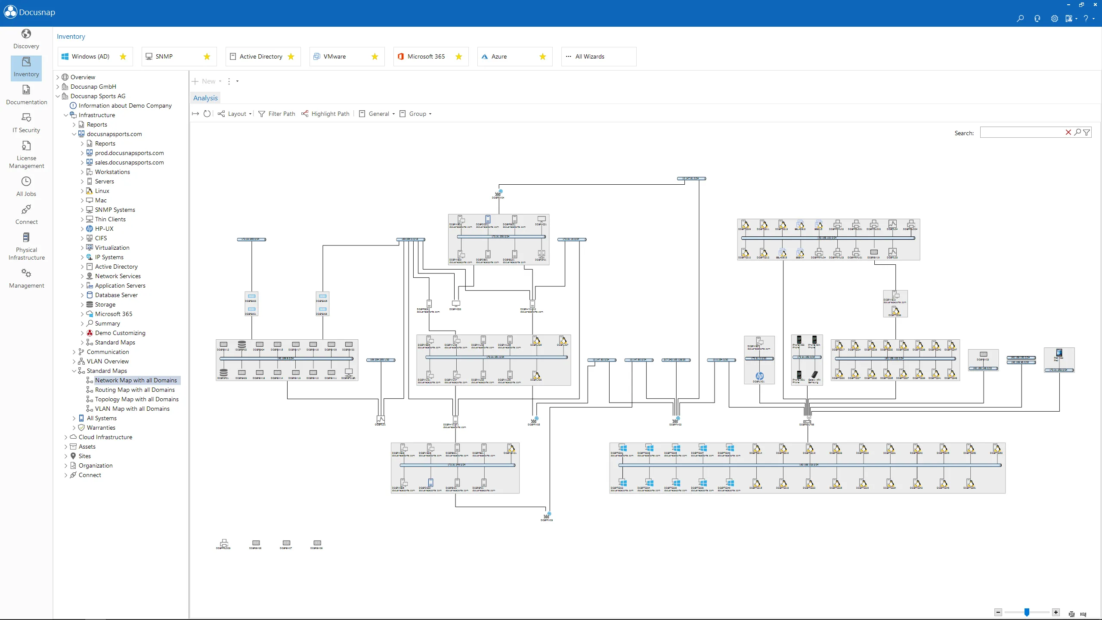Select Warranties in the tree

101,428
